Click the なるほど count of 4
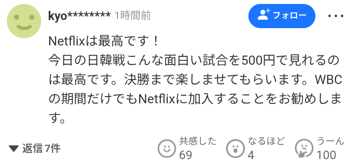Screen dimensions: 353x165 coord(251,155)
